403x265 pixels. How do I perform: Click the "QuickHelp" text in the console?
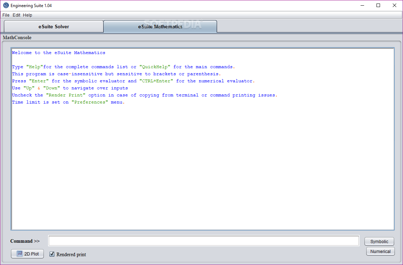pyautogui.click(x=155, y=67)
